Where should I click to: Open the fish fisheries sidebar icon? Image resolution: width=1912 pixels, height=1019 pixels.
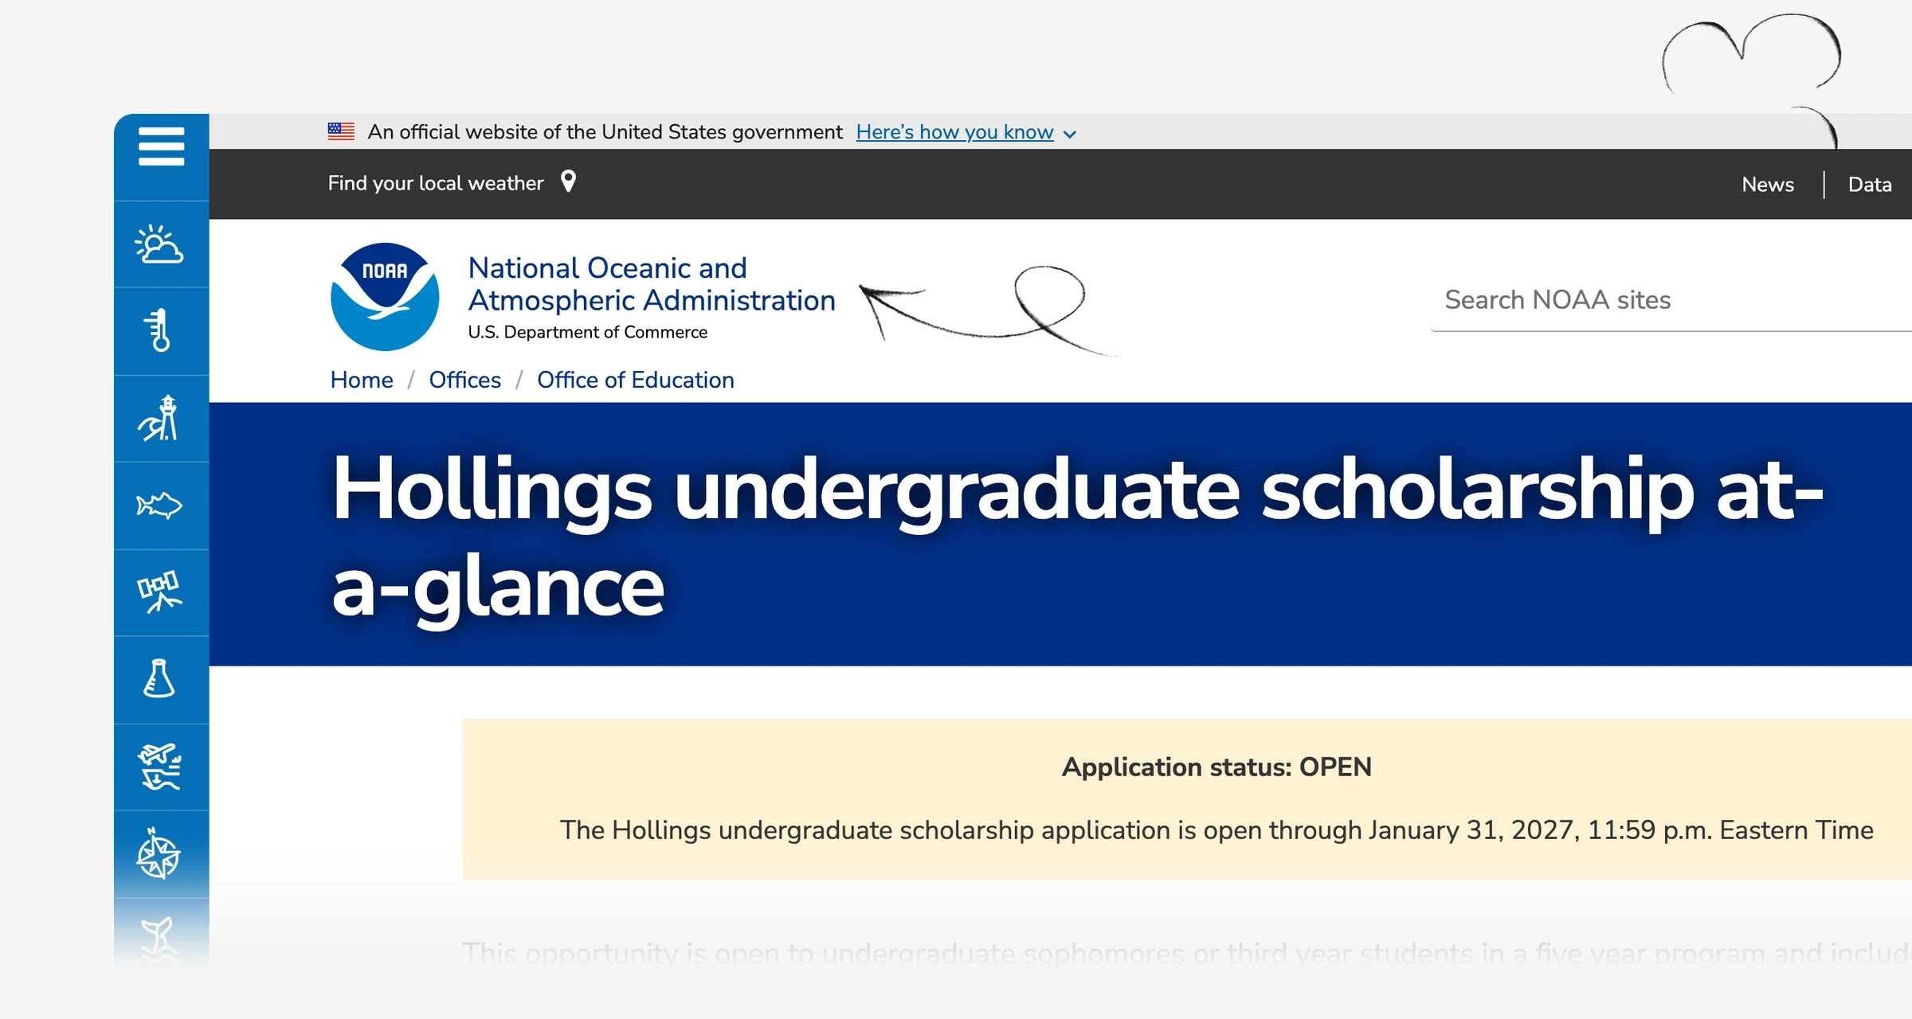point(160,505)
